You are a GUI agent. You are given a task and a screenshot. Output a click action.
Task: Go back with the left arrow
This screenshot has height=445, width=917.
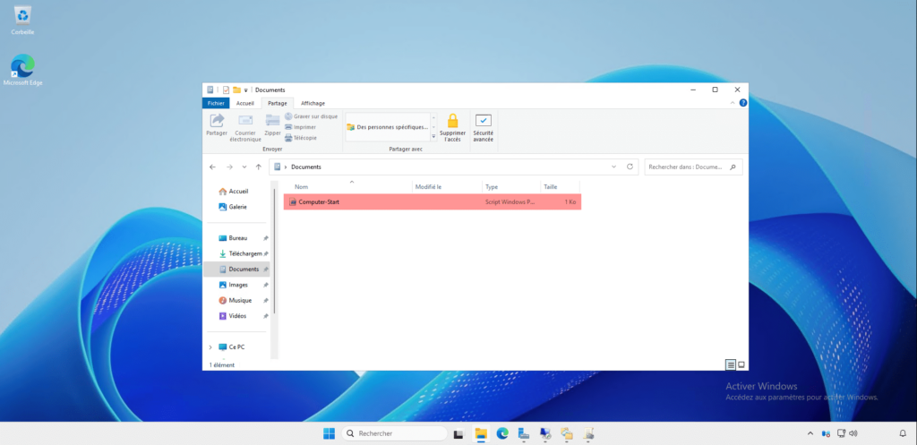212,167
